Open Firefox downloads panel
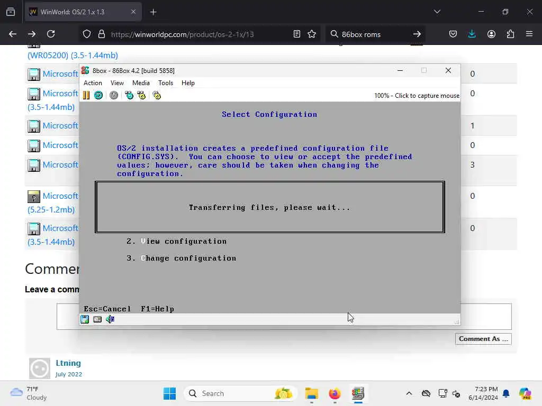Viewport: 542px width, 406px height. click(472, 34)
